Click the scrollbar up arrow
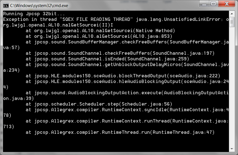This screenshot has width=238, height=155. (x=232, y=14)
